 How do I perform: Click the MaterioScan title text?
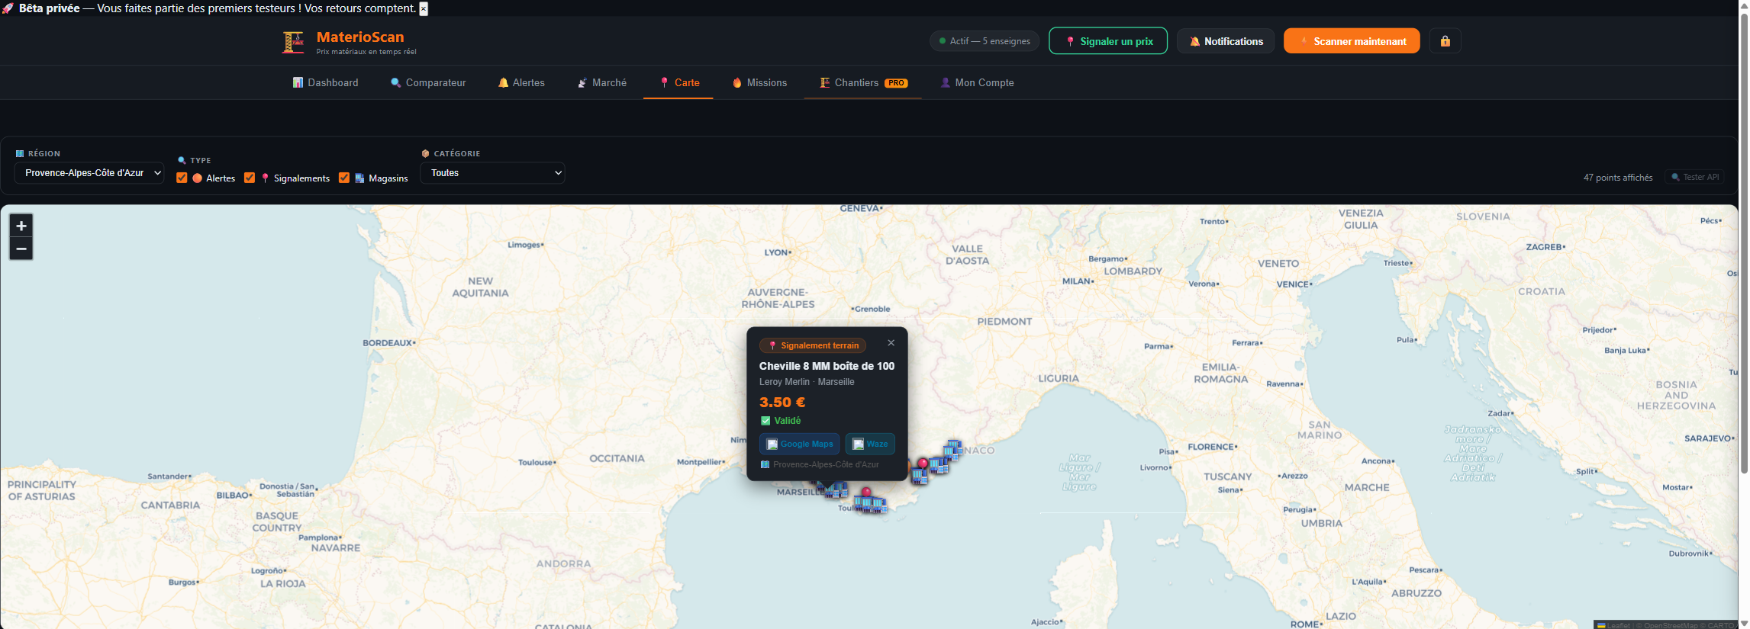click(360, 37)
